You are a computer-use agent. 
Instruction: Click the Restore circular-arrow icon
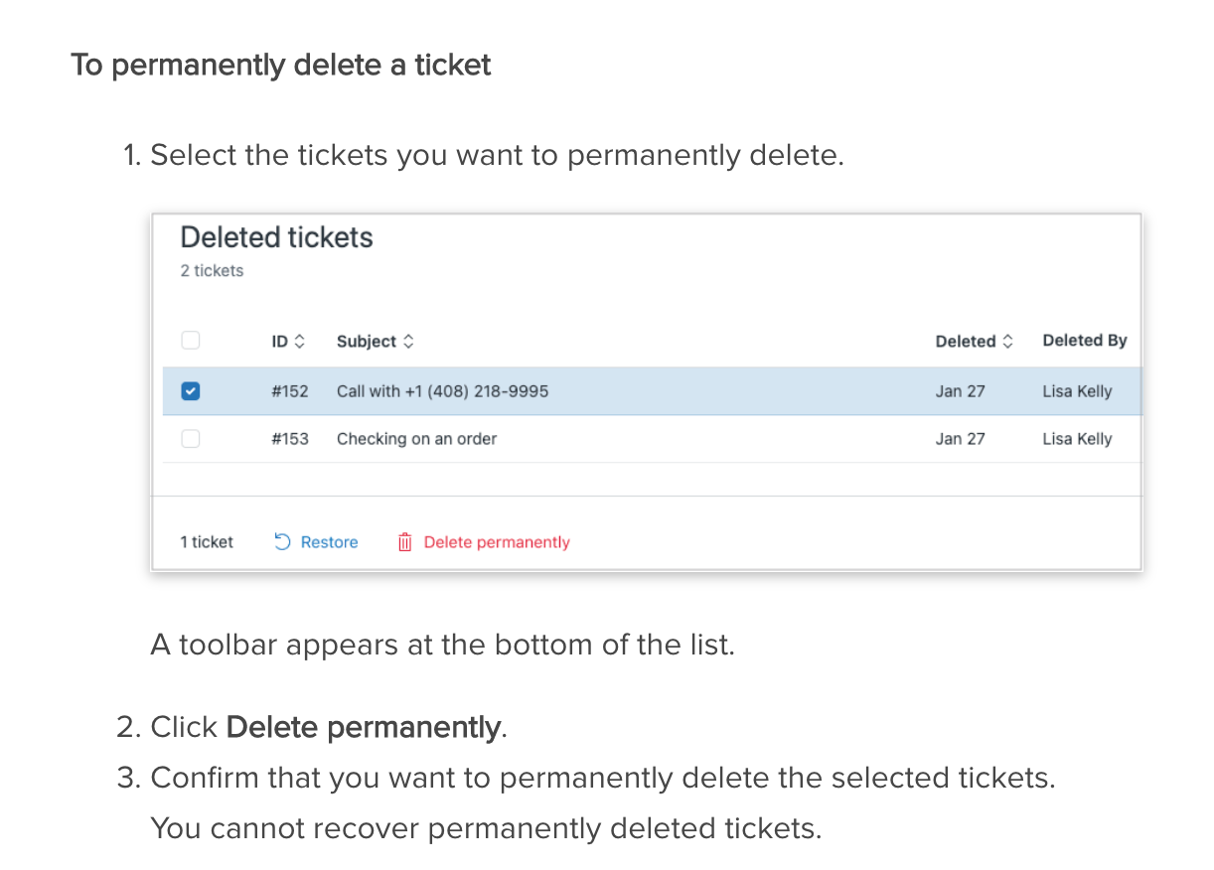pyautogui.click(x=282, y=541)
